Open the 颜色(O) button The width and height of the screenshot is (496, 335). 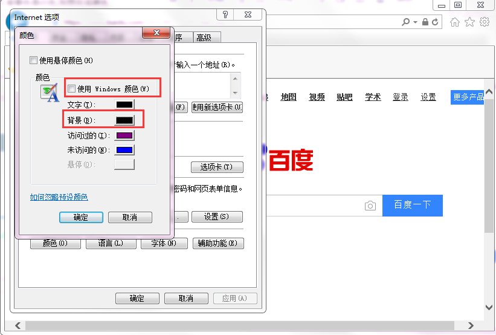[x=56, y=244]
